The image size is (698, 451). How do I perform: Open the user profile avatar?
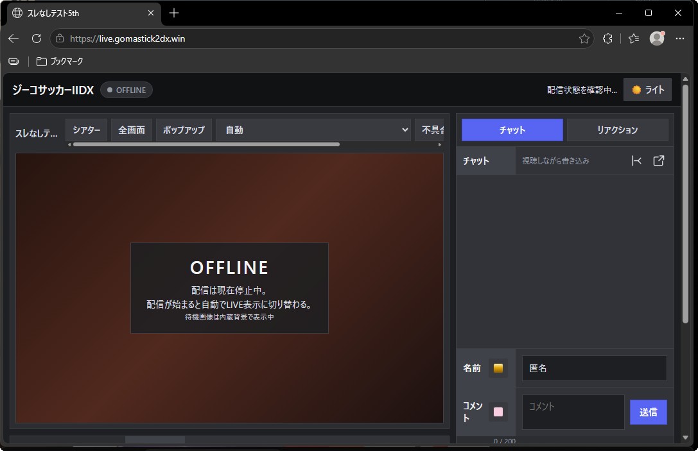657,38
